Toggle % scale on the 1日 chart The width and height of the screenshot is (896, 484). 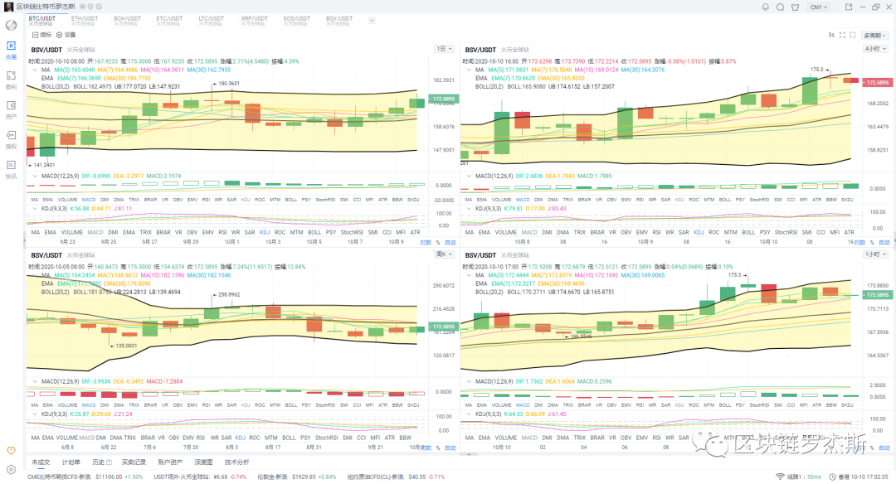pyautogui.click(x=438, y=243)
